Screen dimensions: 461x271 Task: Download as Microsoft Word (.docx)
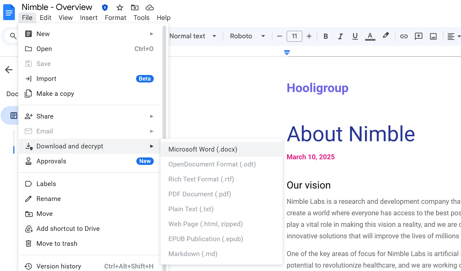click(x=222, y=149)
